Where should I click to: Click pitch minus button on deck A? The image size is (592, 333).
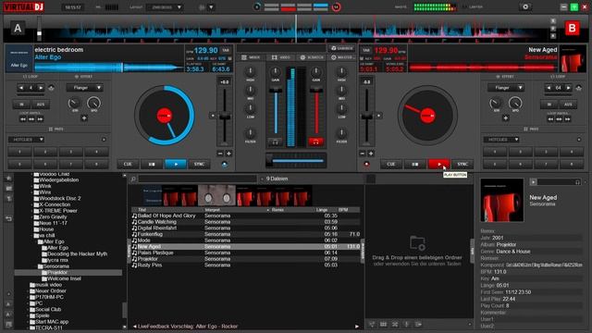(220, 154)
